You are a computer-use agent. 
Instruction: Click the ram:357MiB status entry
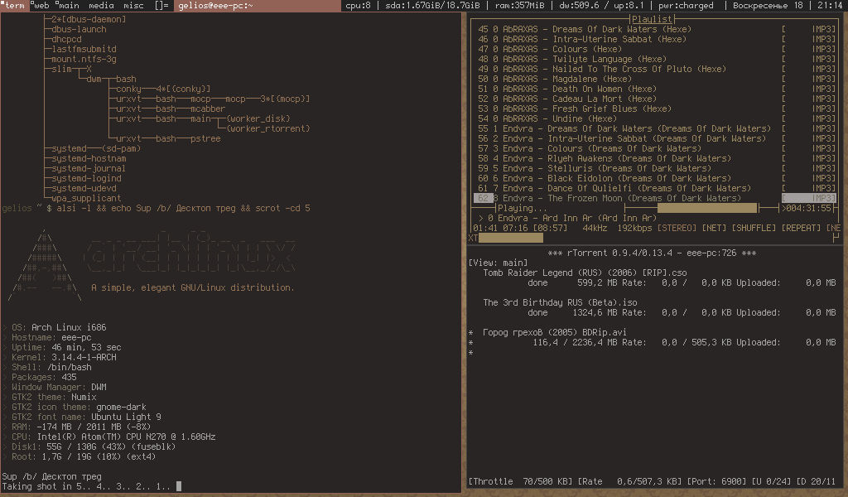click(520, 6)
